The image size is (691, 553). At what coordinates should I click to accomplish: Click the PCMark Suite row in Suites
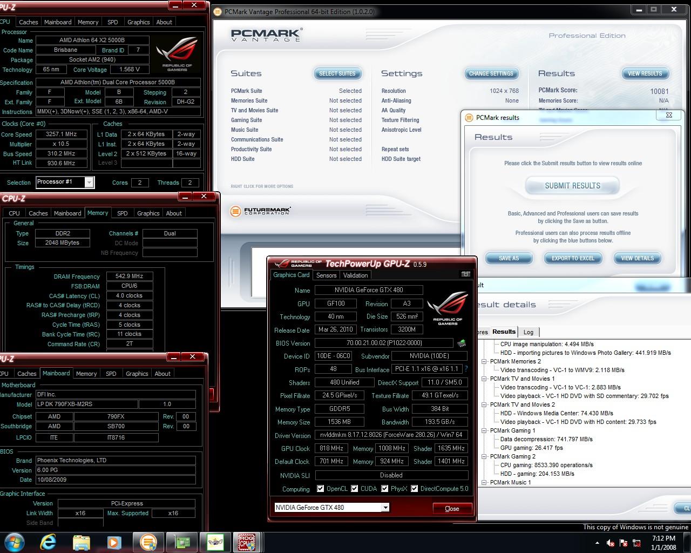click(x=296, y=91)
